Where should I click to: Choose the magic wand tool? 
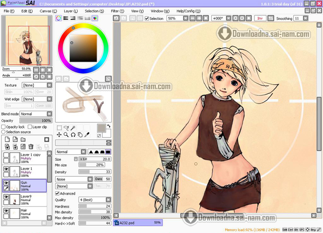pos(73,128)
